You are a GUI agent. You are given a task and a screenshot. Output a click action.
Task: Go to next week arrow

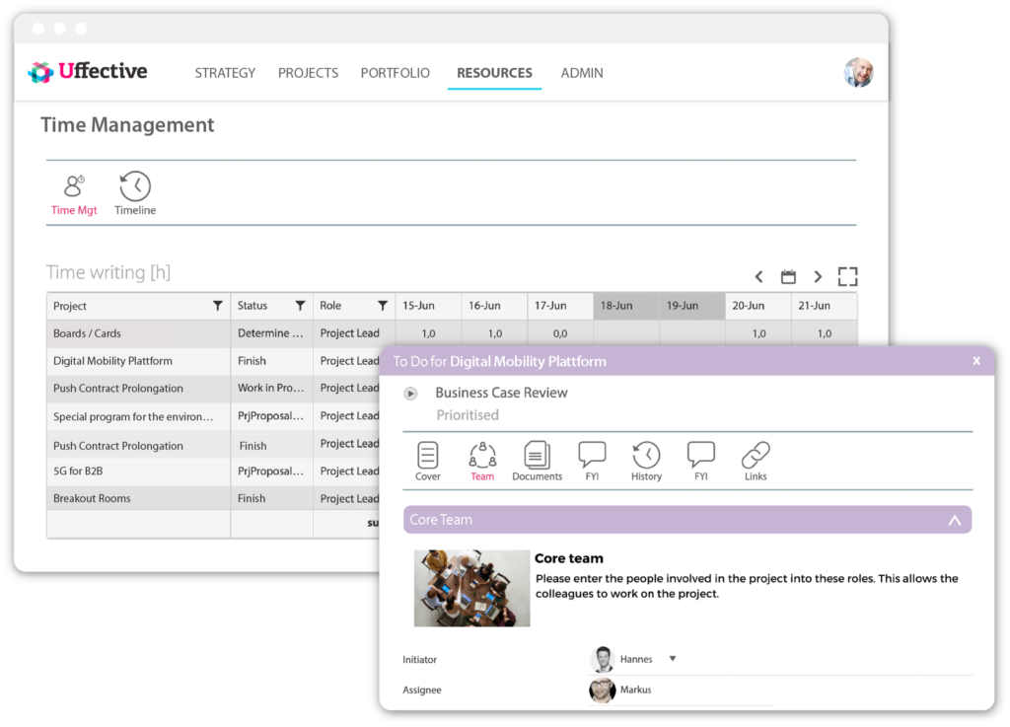pos(818,277)
